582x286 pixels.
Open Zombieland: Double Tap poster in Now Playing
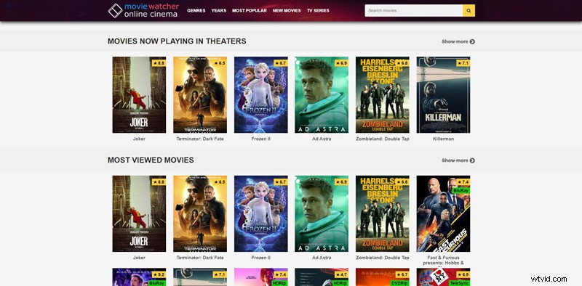click(383, 95)
